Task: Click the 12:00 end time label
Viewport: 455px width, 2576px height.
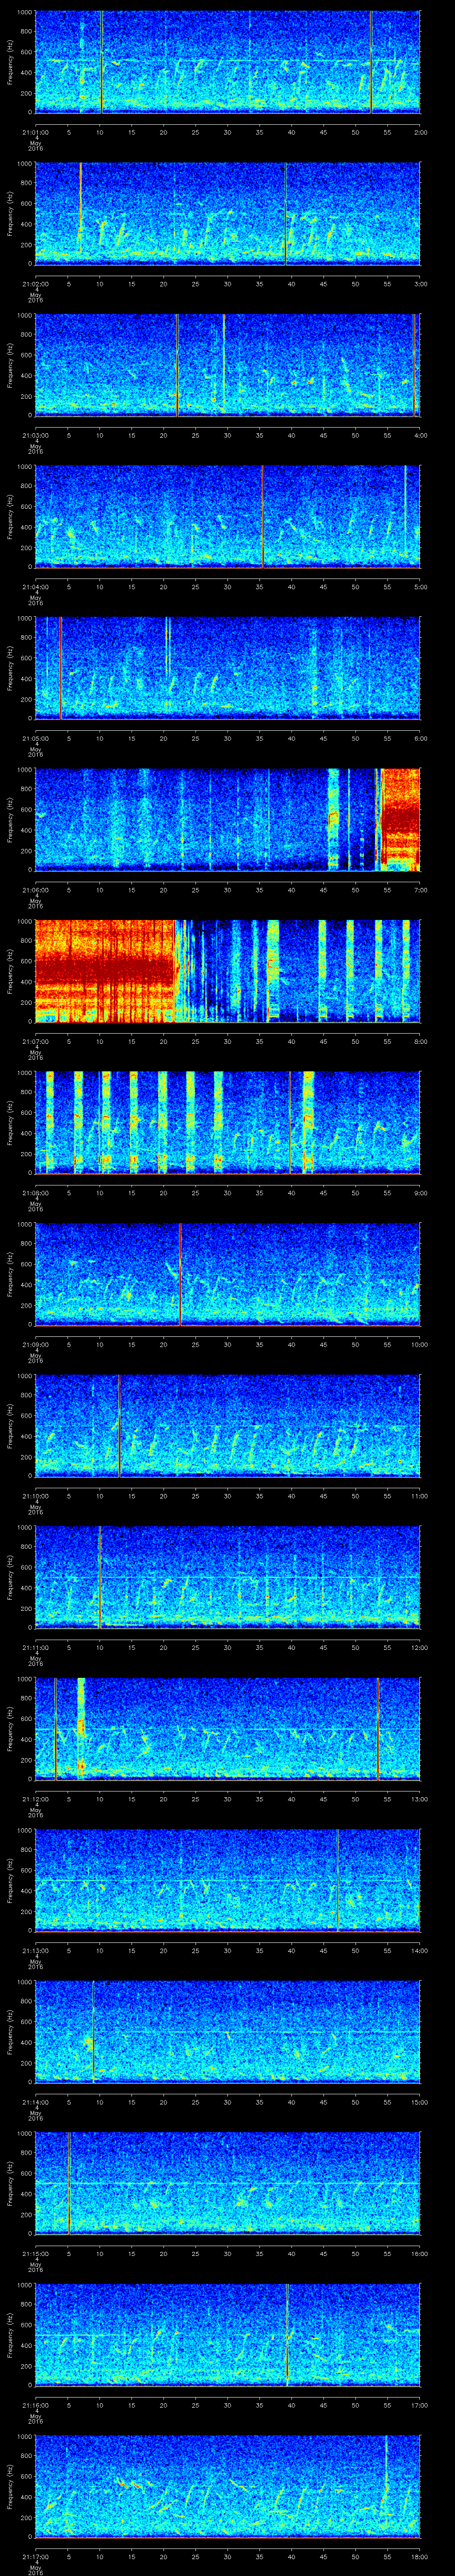Action: pos(419,1647)
